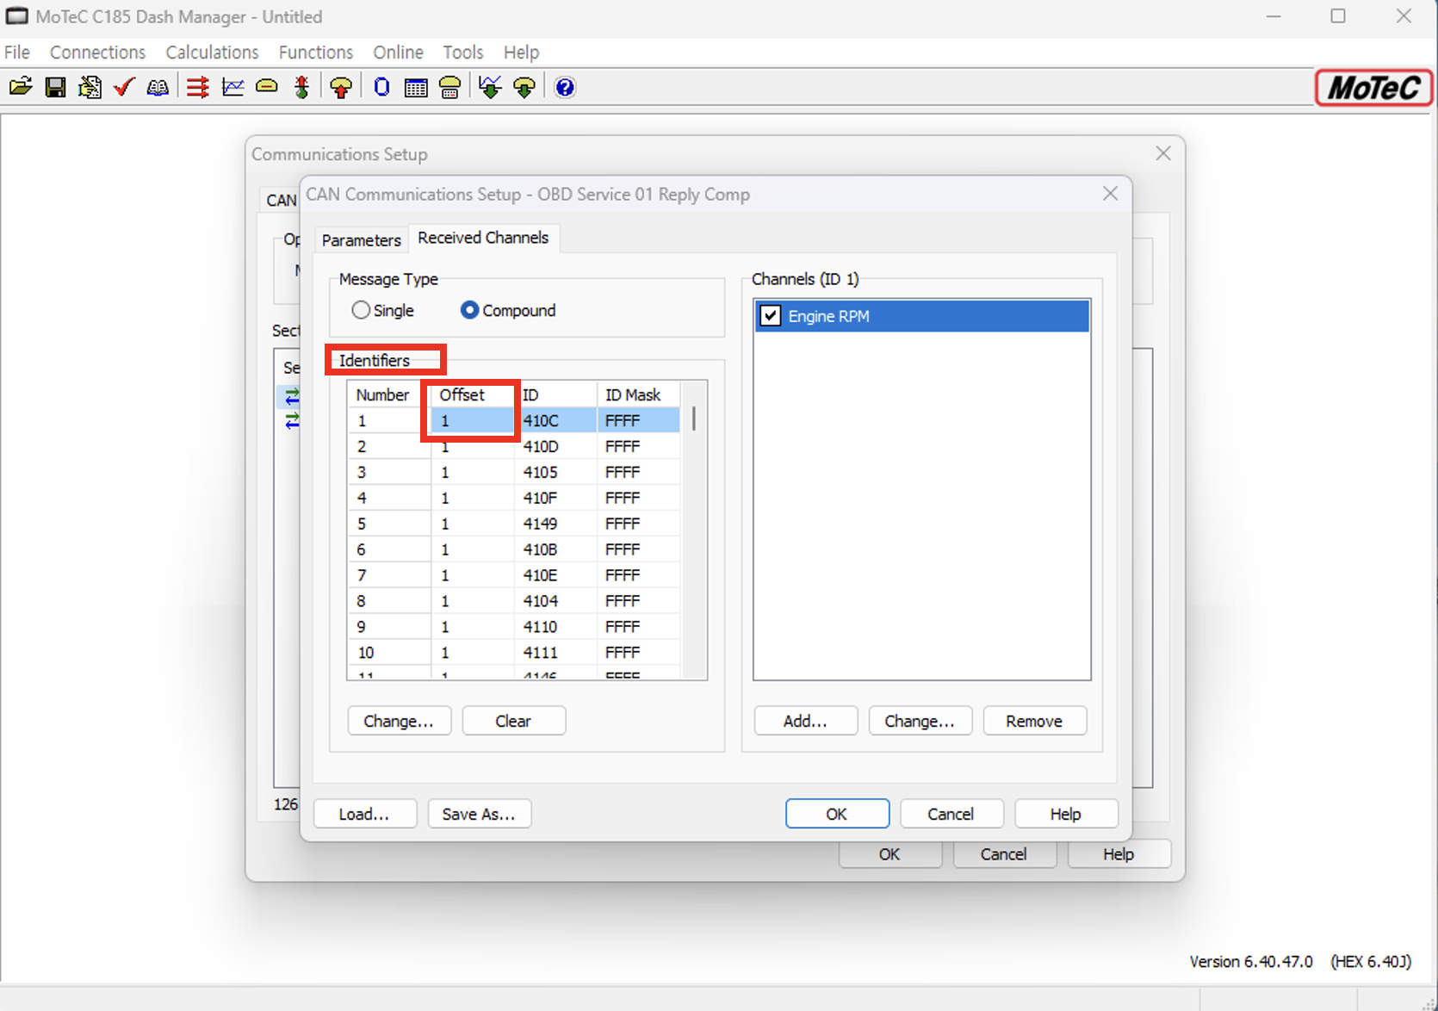Image resolution: width=1438 pixels, height=1011 pixels.
Task: Select identifier row with ID 410E
Action: [x=514, y=575]
